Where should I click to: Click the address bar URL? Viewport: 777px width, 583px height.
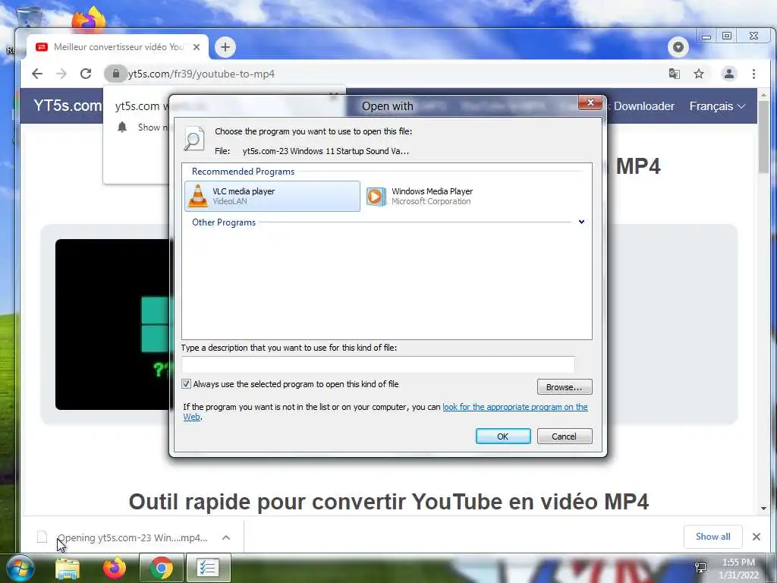click(x=201, y=74)
